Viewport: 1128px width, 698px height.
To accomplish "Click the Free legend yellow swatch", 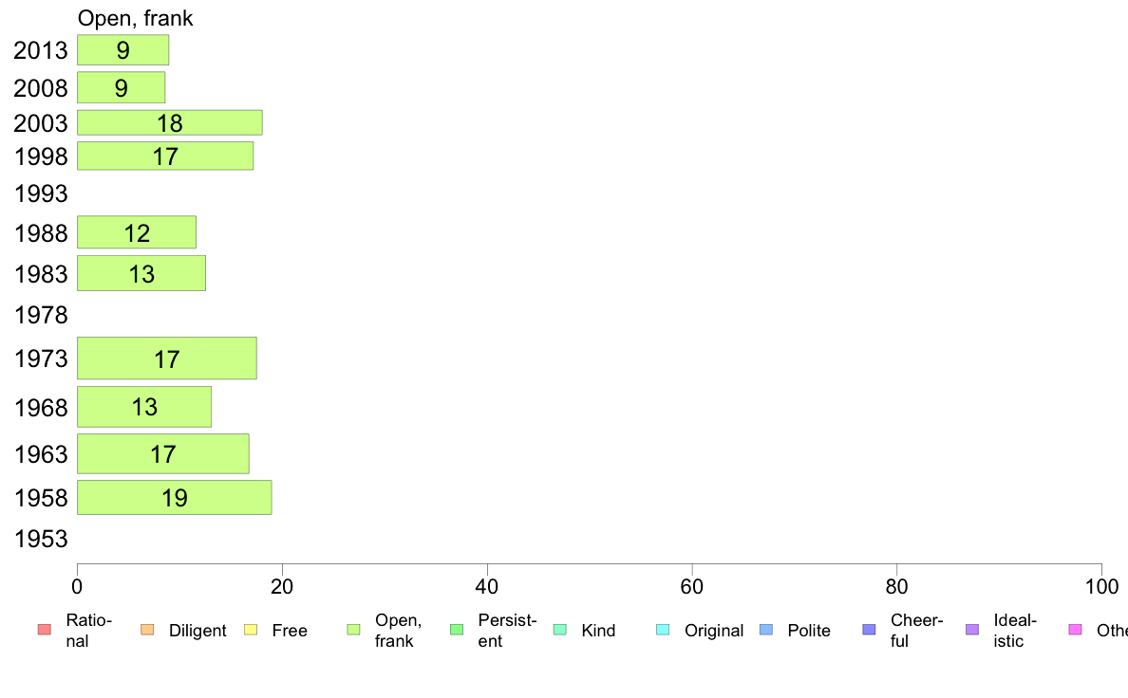I will [x=251, y=630].
